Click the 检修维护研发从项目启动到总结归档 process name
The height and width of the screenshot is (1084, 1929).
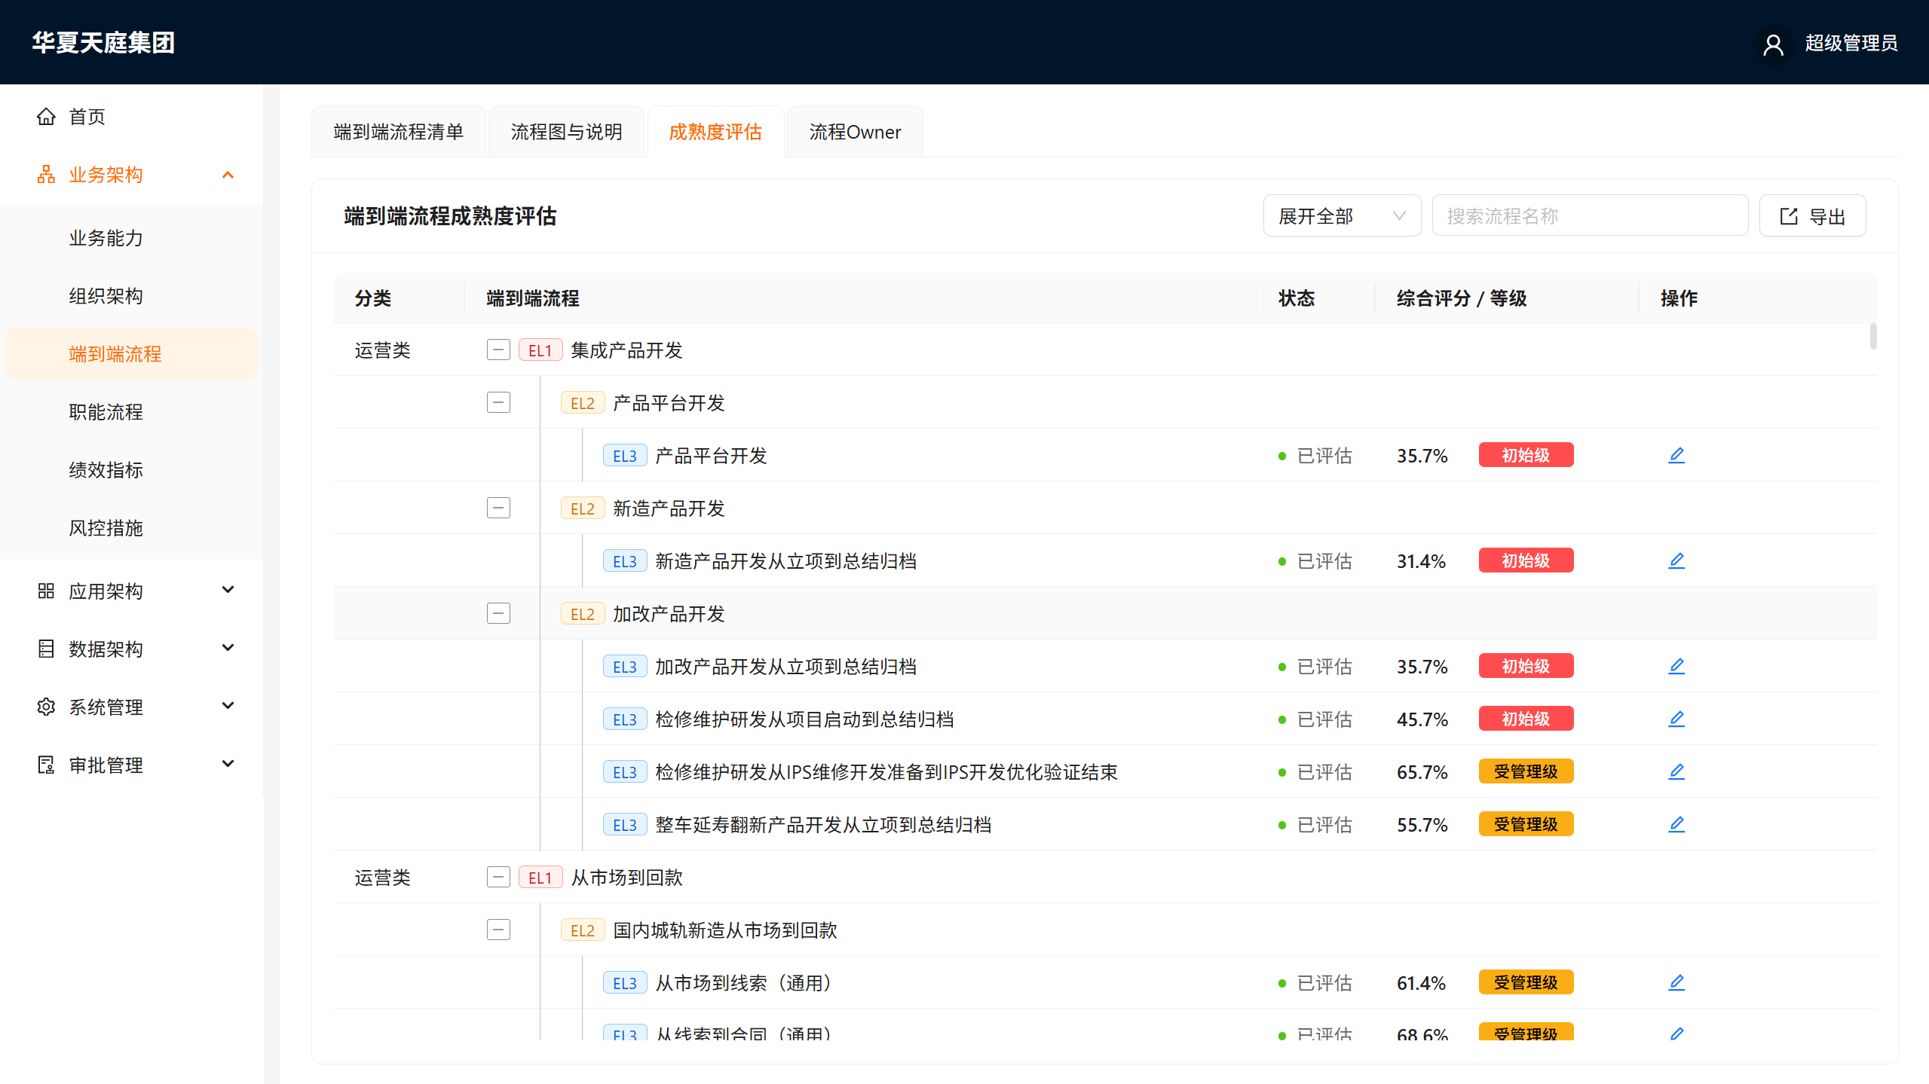[804, 719]
